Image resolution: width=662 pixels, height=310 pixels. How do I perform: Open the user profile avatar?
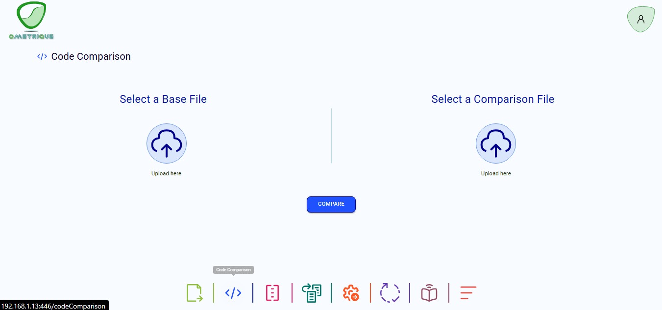click(x=640, y=20)
